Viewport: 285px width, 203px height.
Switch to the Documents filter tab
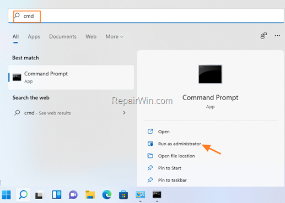click(x=63, y=37)
